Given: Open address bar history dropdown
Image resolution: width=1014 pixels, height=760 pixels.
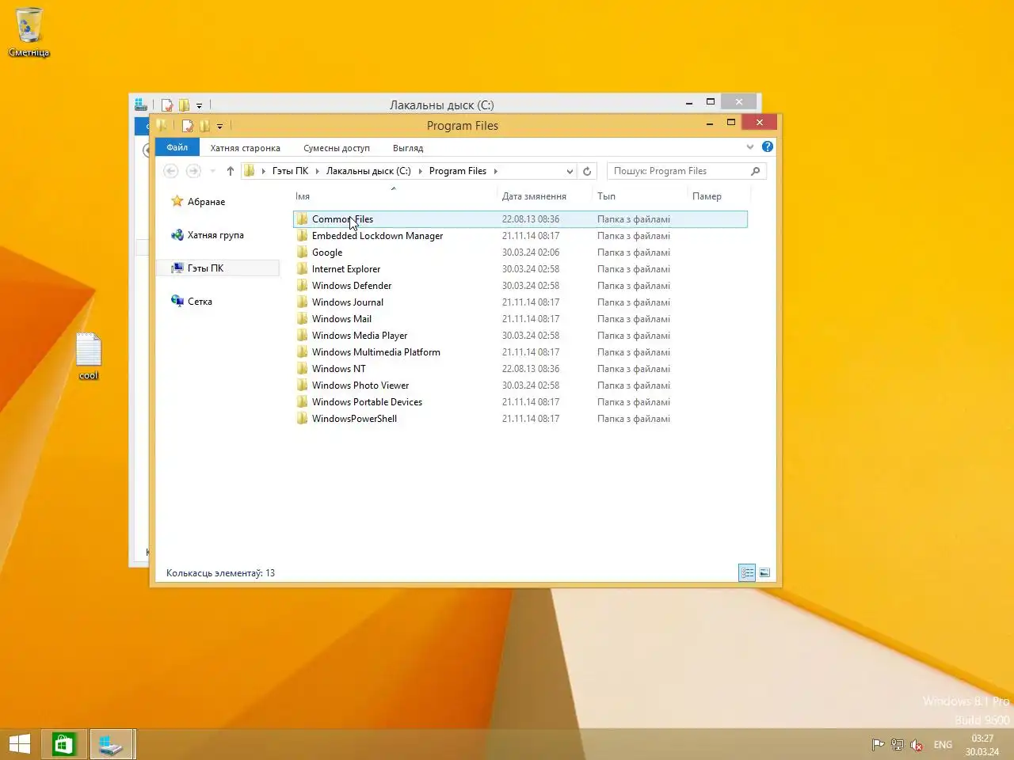Looking at the screenshot, I should click(x=570, y=171).
